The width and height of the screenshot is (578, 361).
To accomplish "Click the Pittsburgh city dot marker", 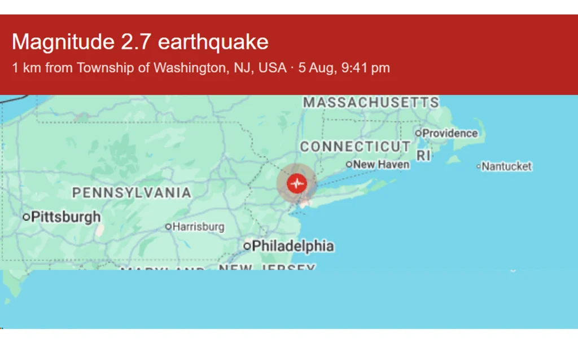I will point(26,217).
